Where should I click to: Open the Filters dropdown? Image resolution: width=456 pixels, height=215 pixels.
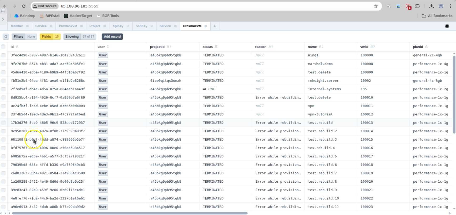point(24,37)
